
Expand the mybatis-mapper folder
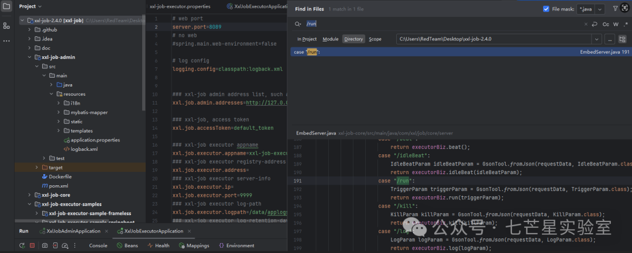(59, 112)
